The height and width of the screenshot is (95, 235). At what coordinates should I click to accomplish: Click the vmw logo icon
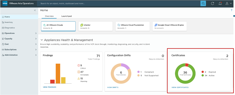click(5, 3)
